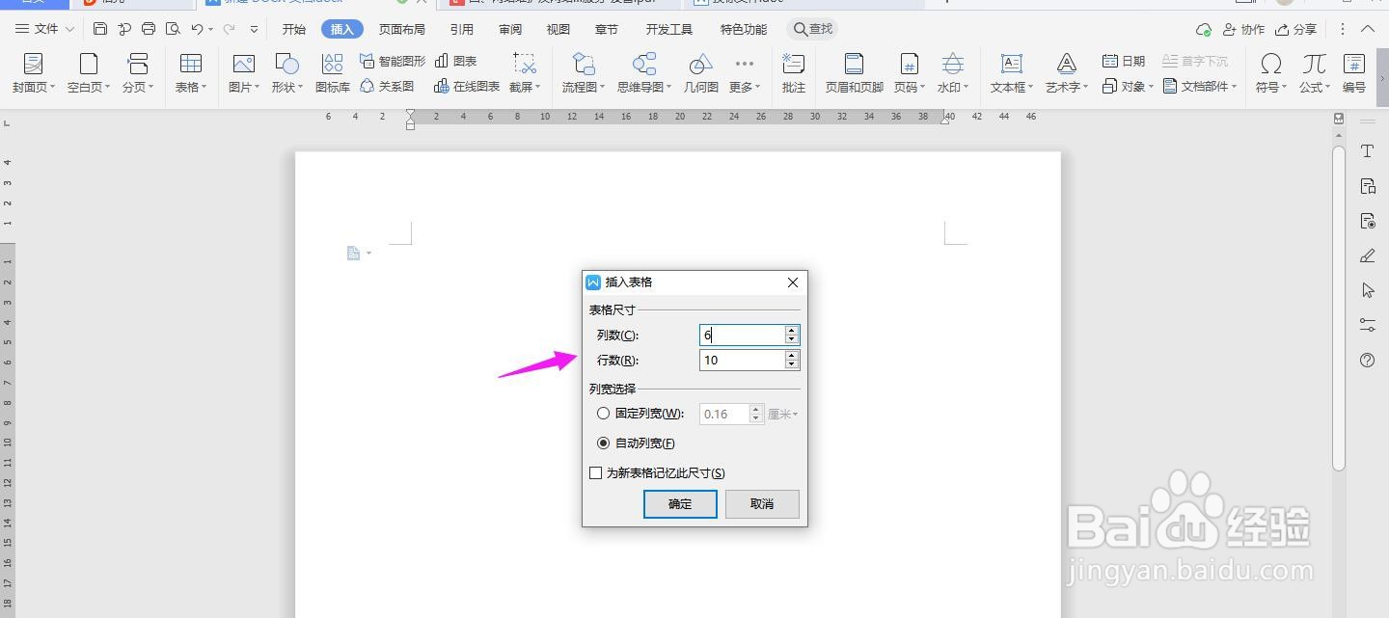1389x618 pixels.
Task: Switch to the Review (审阅) tab
Action: [510, 29]
